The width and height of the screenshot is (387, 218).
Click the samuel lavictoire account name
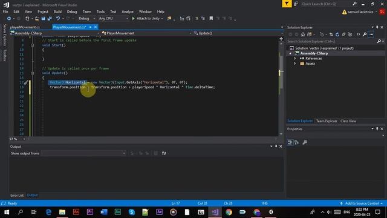[360, 12]
